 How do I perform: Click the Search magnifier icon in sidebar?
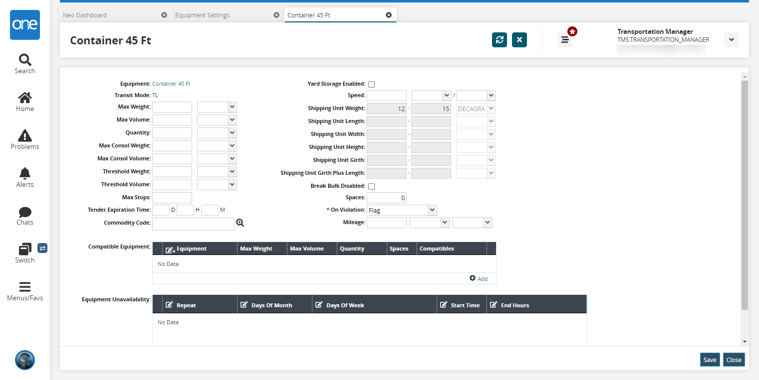coord(24,60)
